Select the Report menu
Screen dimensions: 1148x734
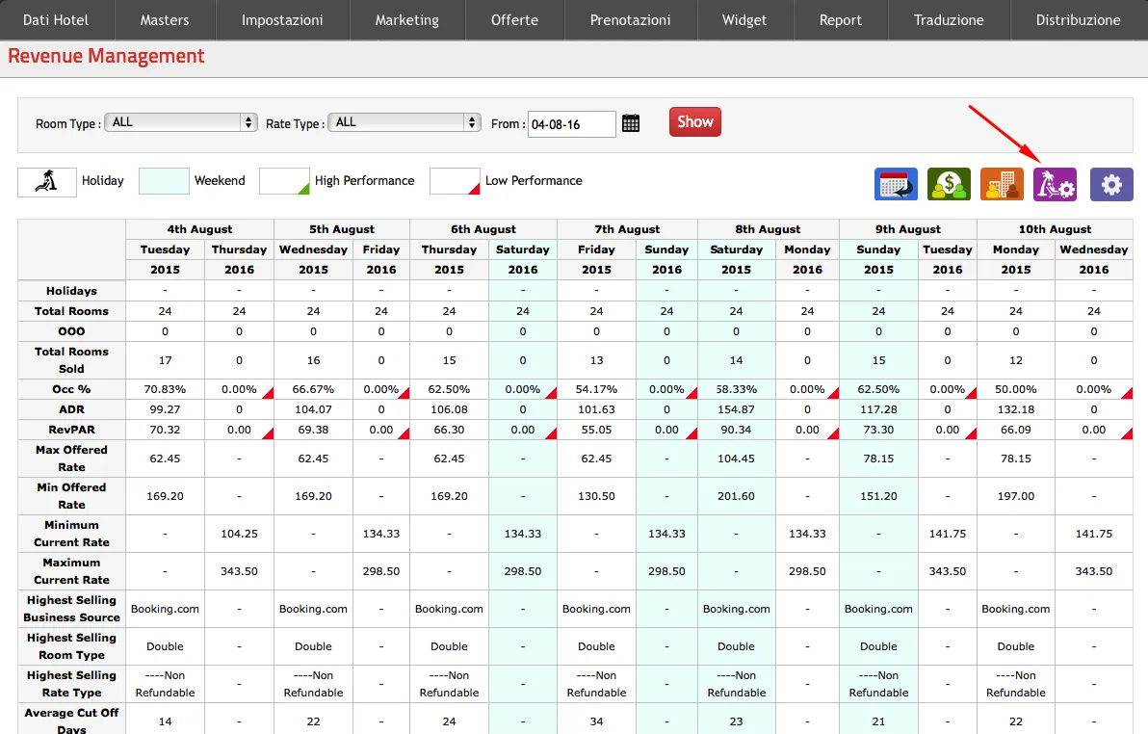[841, 20]
